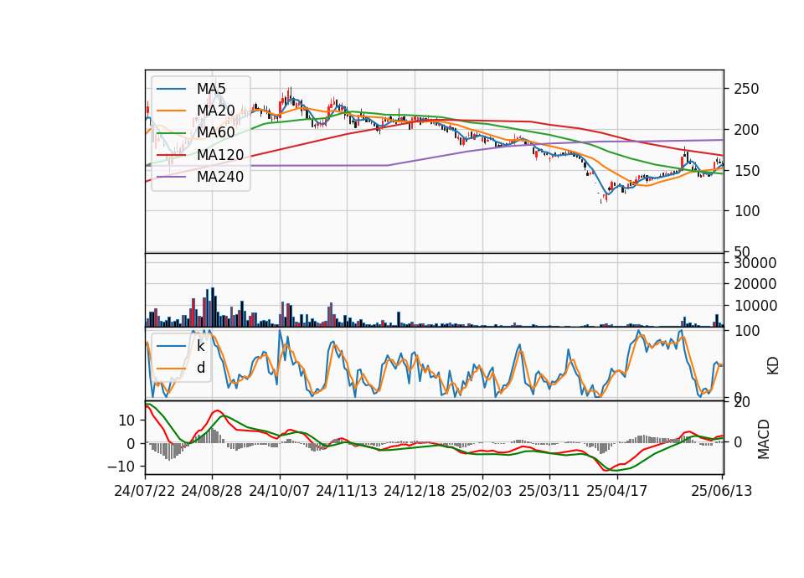The image size is (804, 578).
Task: Click the 24/11/13 date label
Action: 347,491
